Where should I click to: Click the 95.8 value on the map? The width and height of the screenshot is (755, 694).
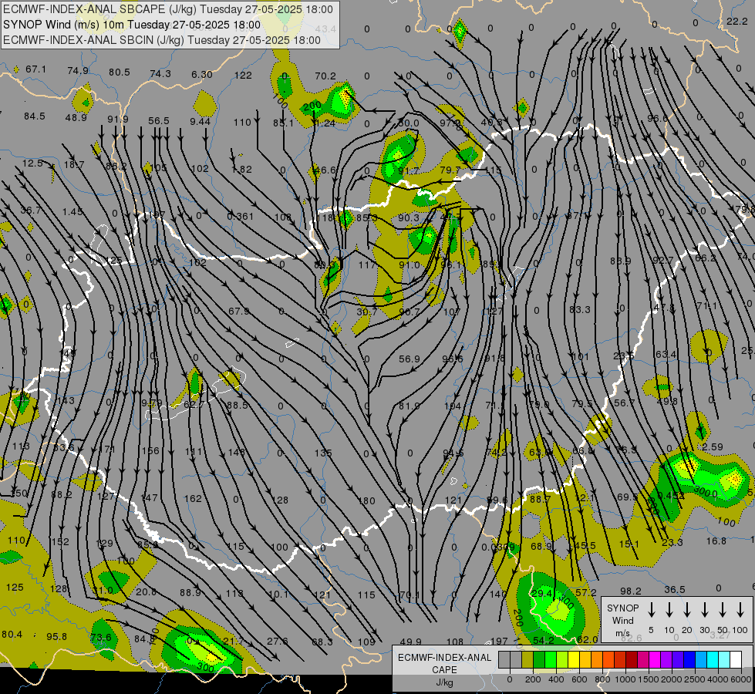[56, 637]
